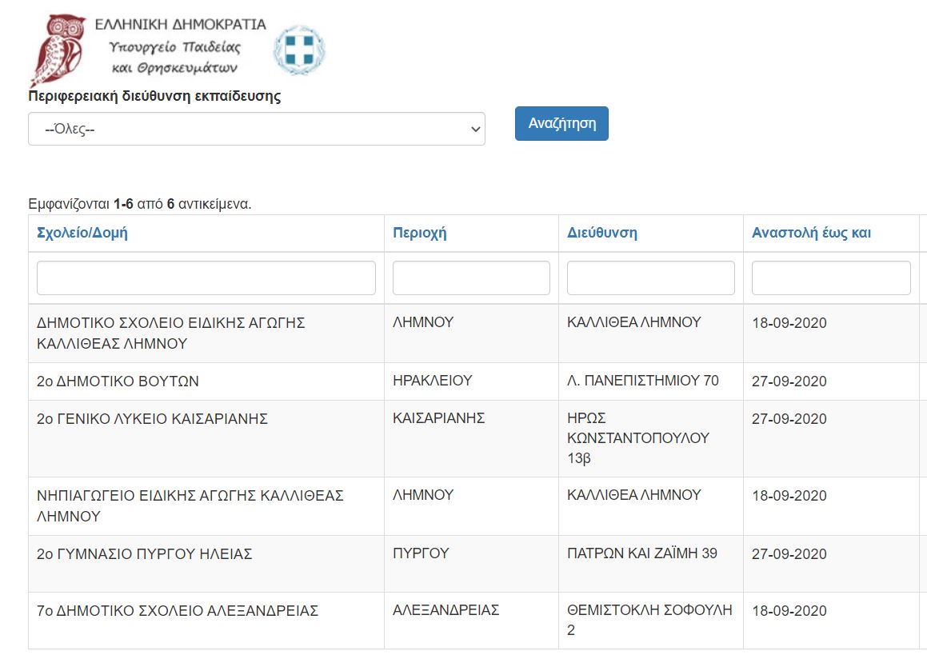Sort by Διεύθυνση column header
Viewport: 927px width, 659px height.
601,234
